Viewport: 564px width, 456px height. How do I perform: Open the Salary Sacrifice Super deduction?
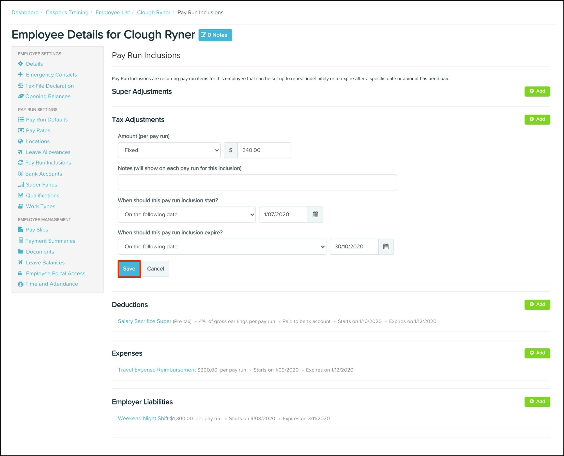[144, 321]
